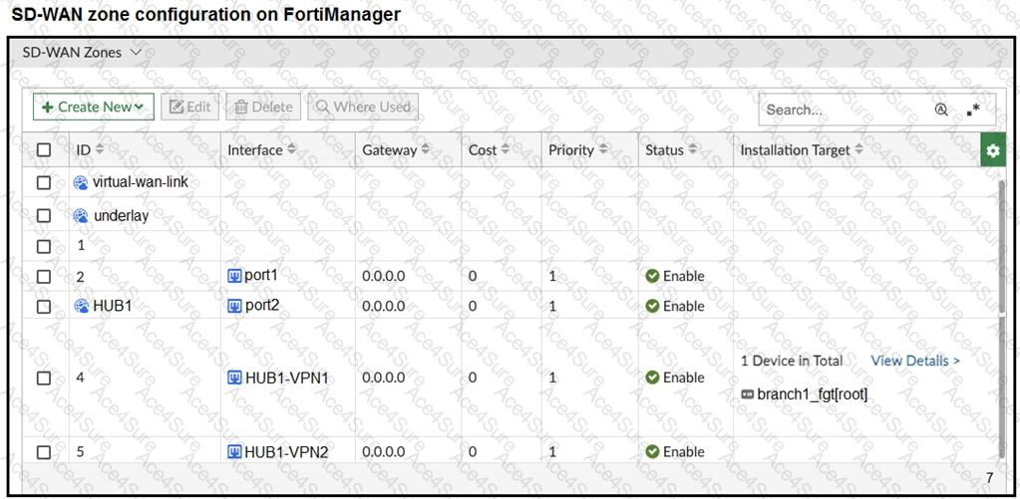Click the virtual-wan-link zone globe icon

(x=81, y=183)
